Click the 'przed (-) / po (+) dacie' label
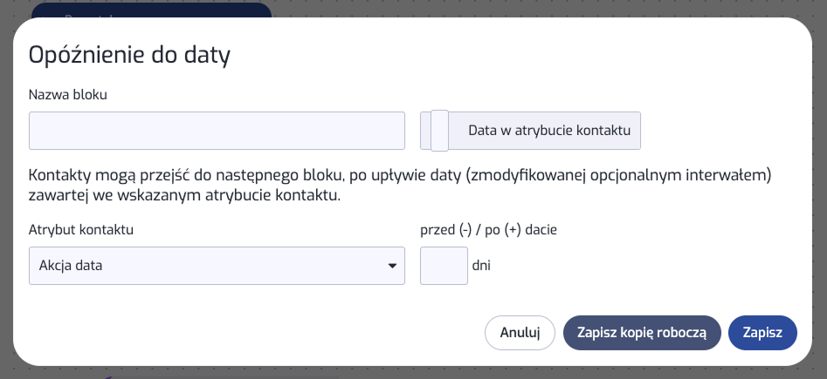 [x=488, y=230]
